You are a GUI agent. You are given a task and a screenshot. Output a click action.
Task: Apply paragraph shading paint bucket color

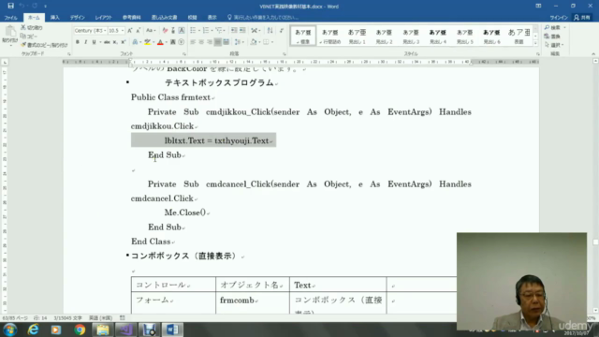(254, 42)
